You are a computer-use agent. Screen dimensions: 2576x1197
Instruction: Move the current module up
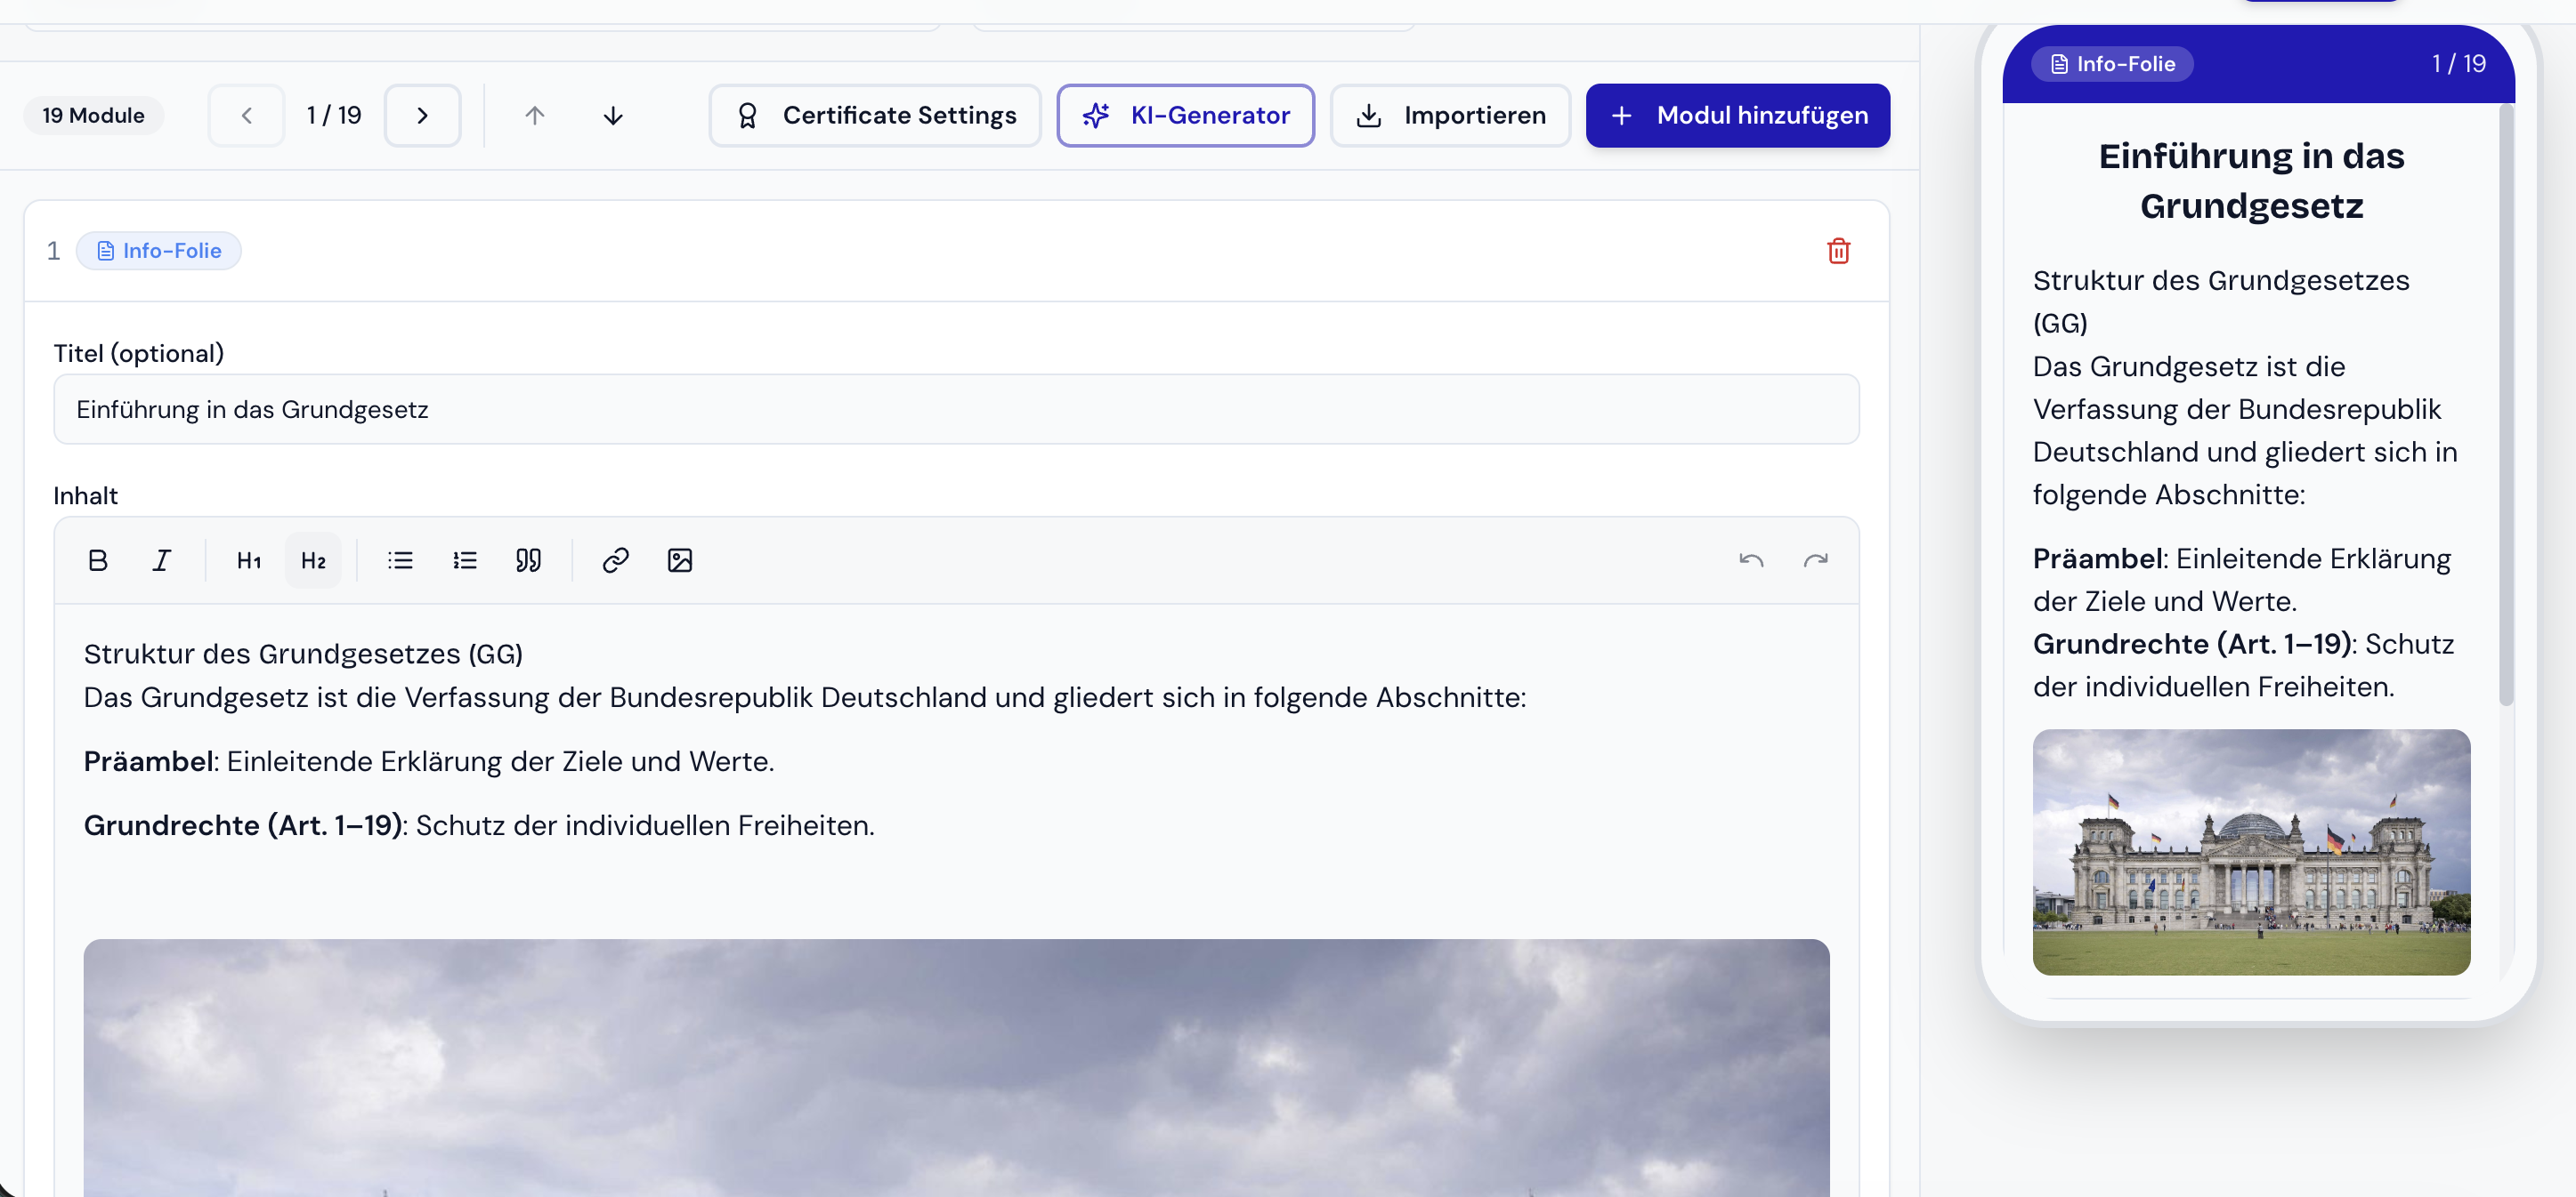(535, 115)
